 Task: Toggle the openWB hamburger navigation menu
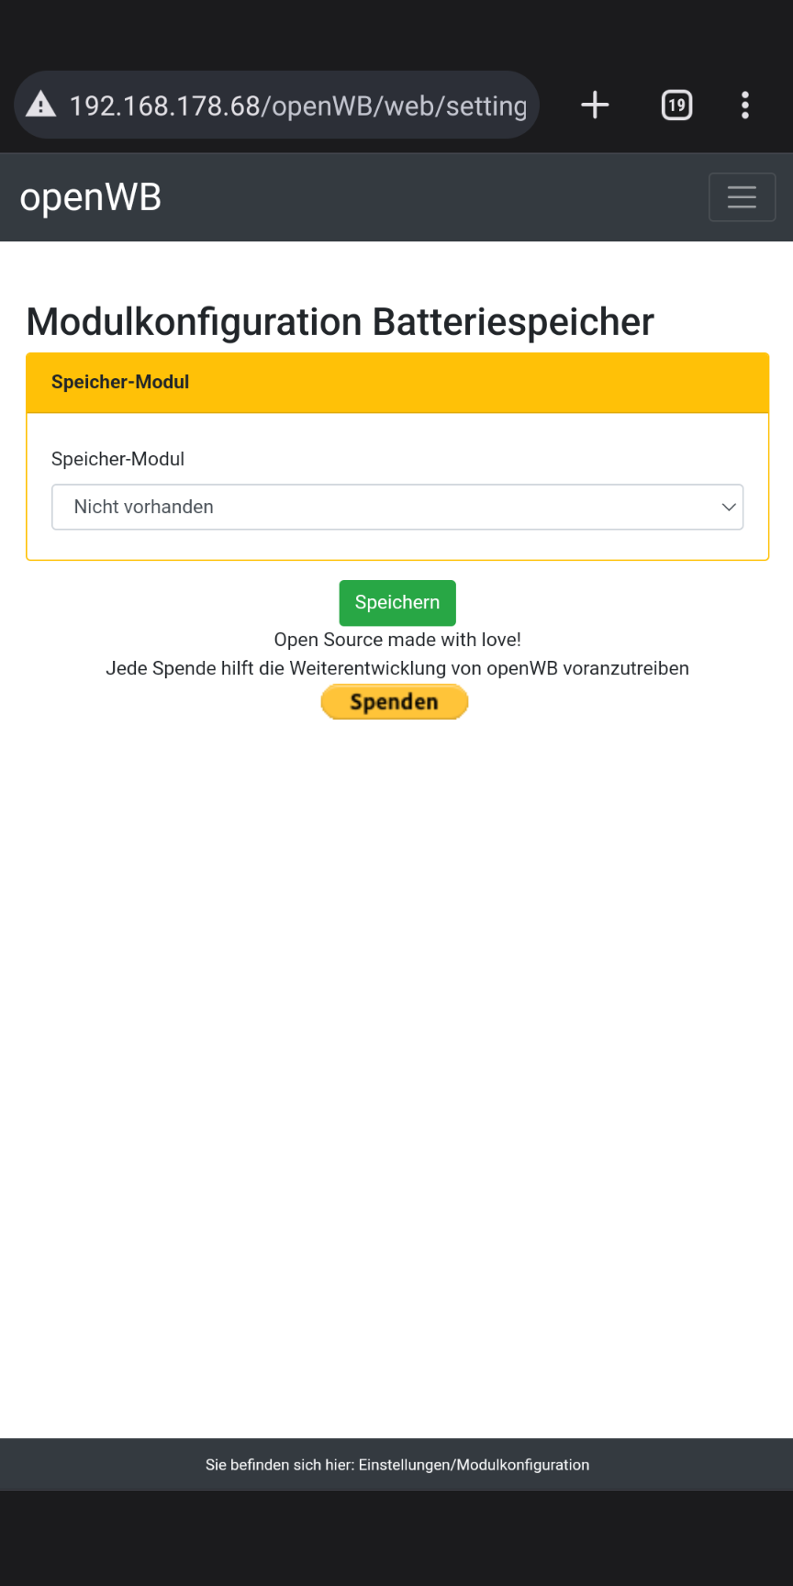point(742,197)
